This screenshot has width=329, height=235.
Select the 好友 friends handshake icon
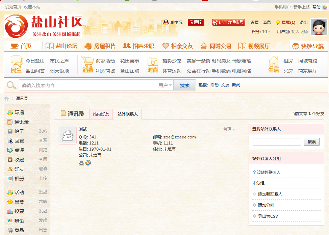10,169
